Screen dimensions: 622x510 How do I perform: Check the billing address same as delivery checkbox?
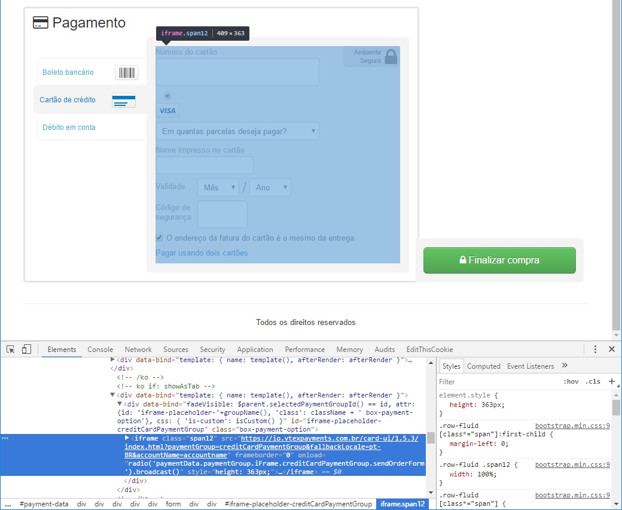[159, 238]
